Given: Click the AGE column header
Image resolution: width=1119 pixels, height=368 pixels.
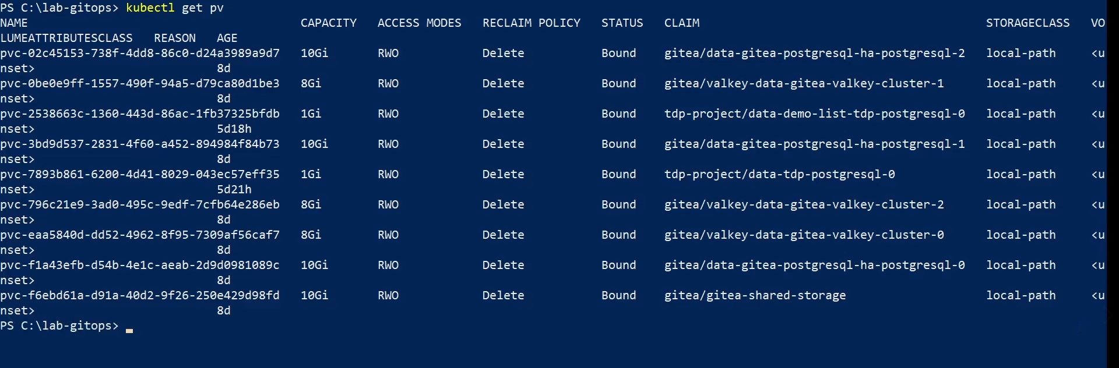Looking at the screenshot, I should (227, 38).
